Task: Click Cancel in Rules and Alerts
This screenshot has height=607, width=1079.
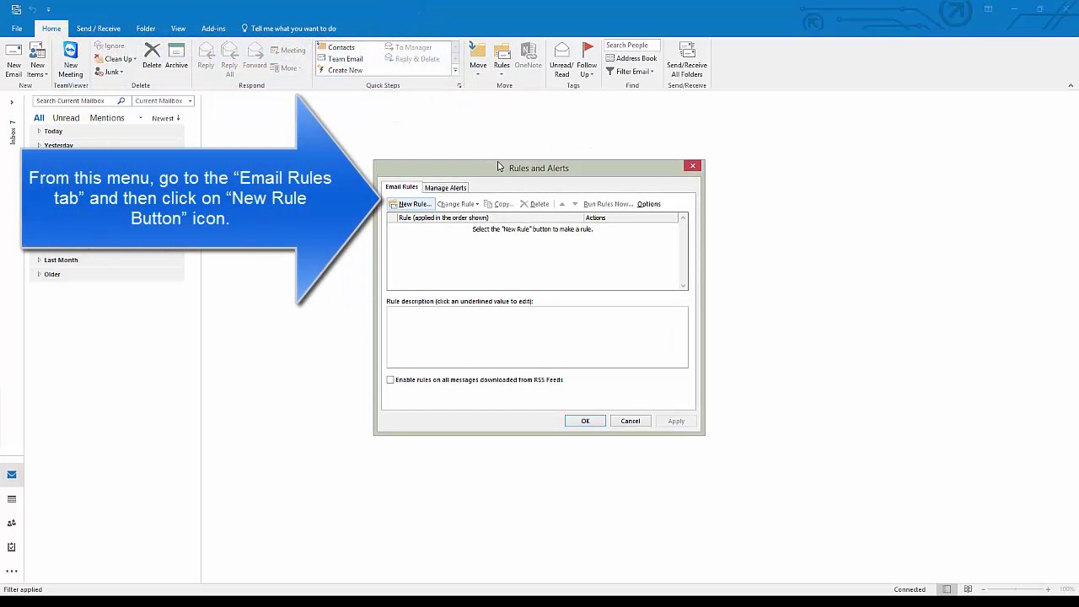Action: [x=631, y=421]
